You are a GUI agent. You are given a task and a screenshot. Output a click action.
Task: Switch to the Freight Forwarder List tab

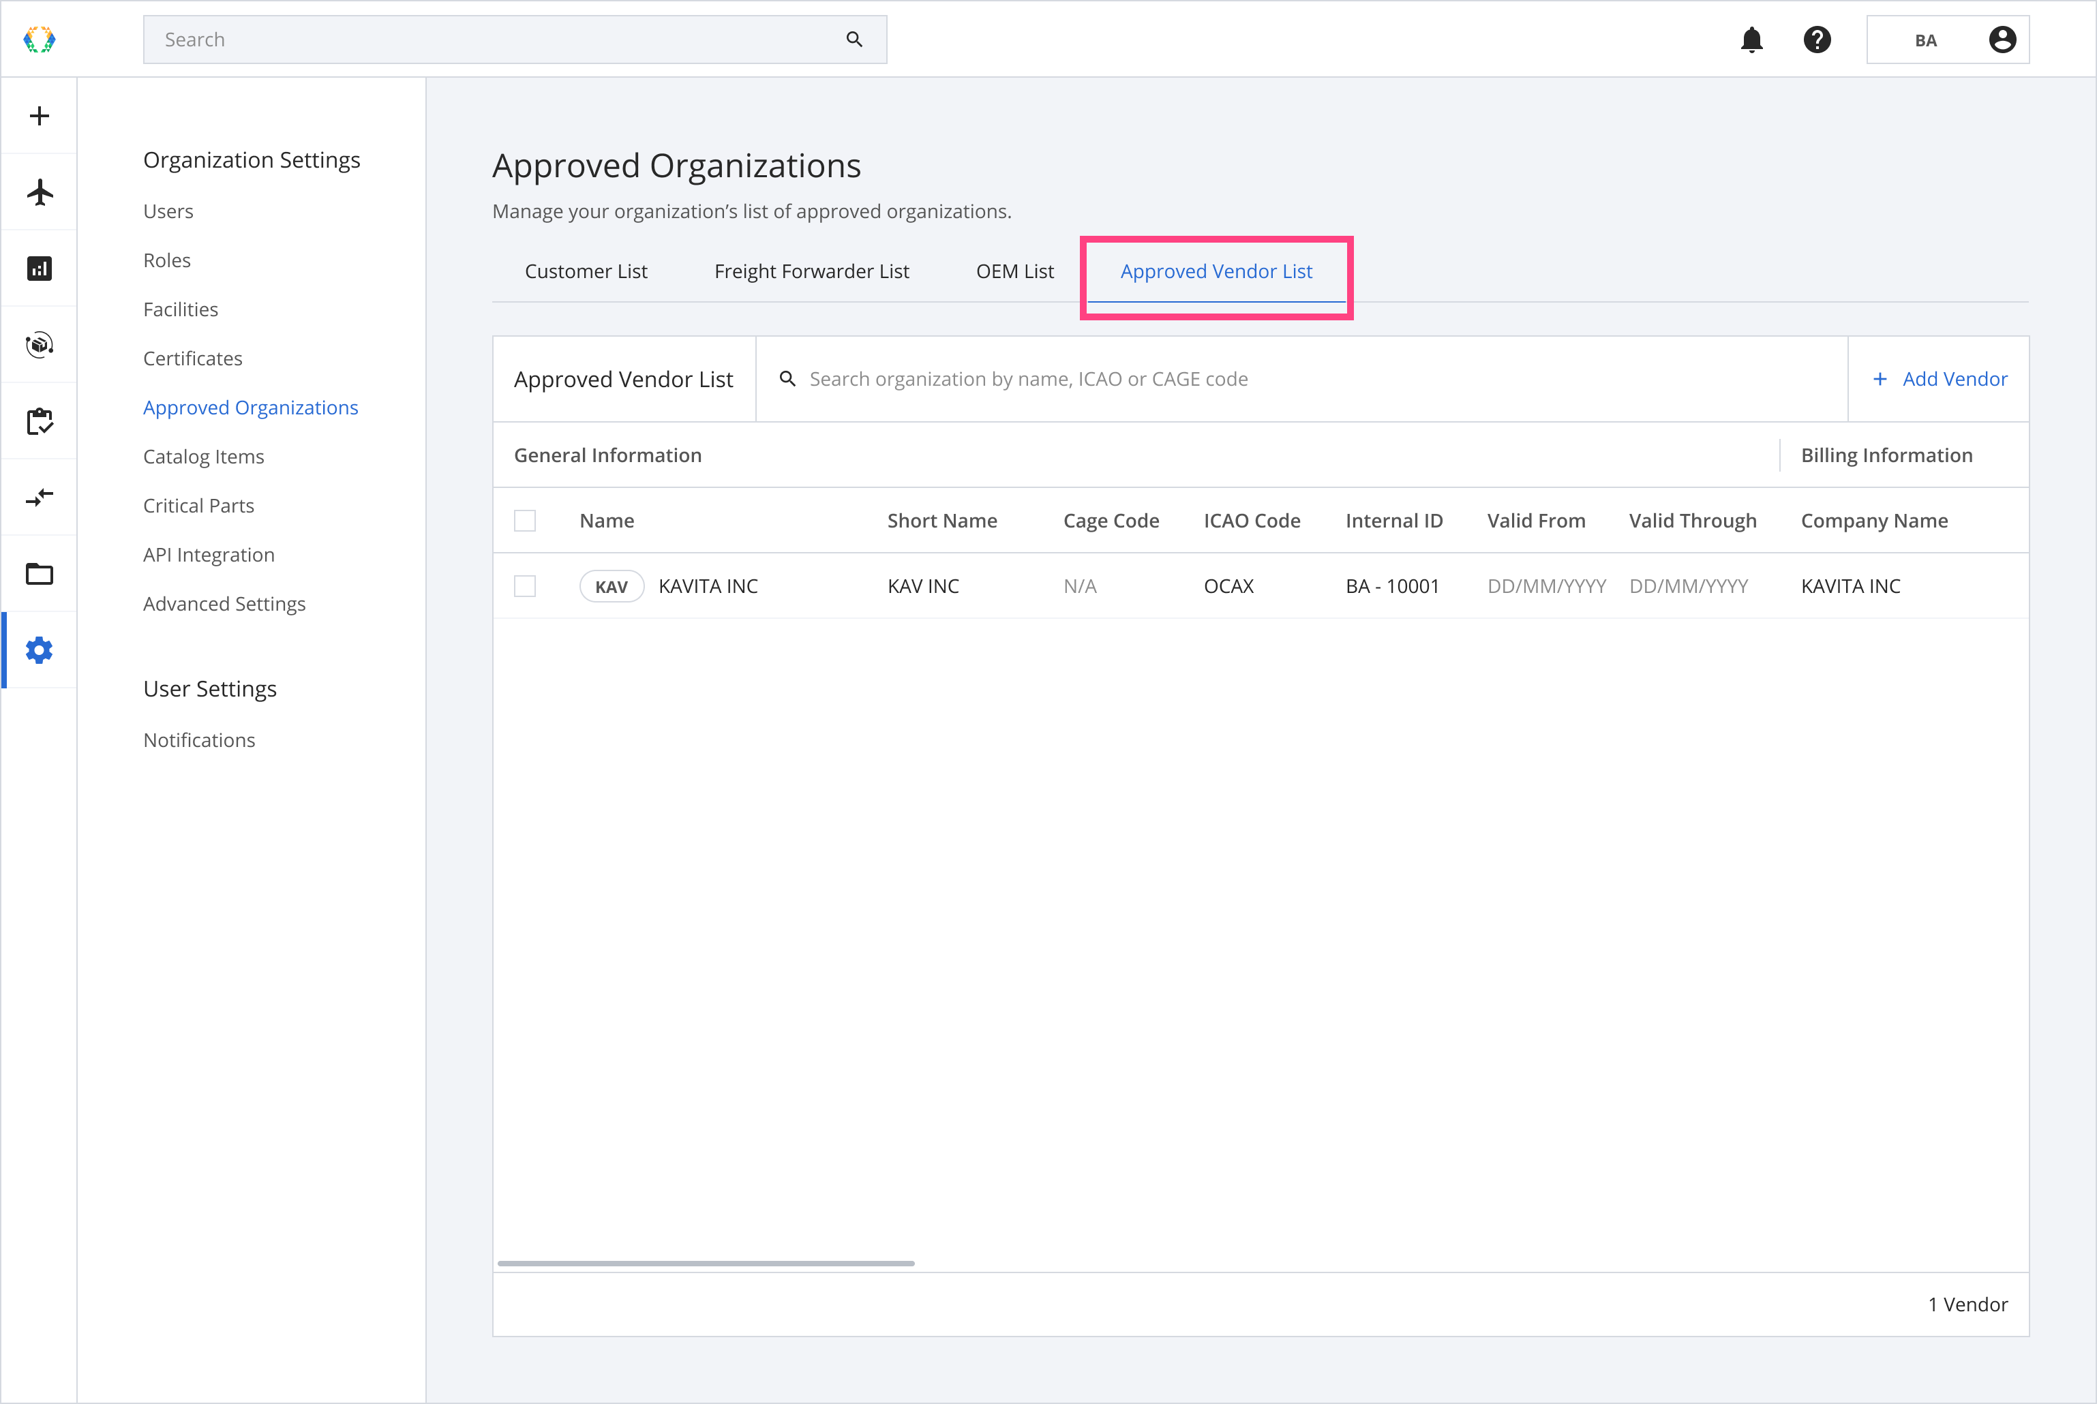click(811, 271)
